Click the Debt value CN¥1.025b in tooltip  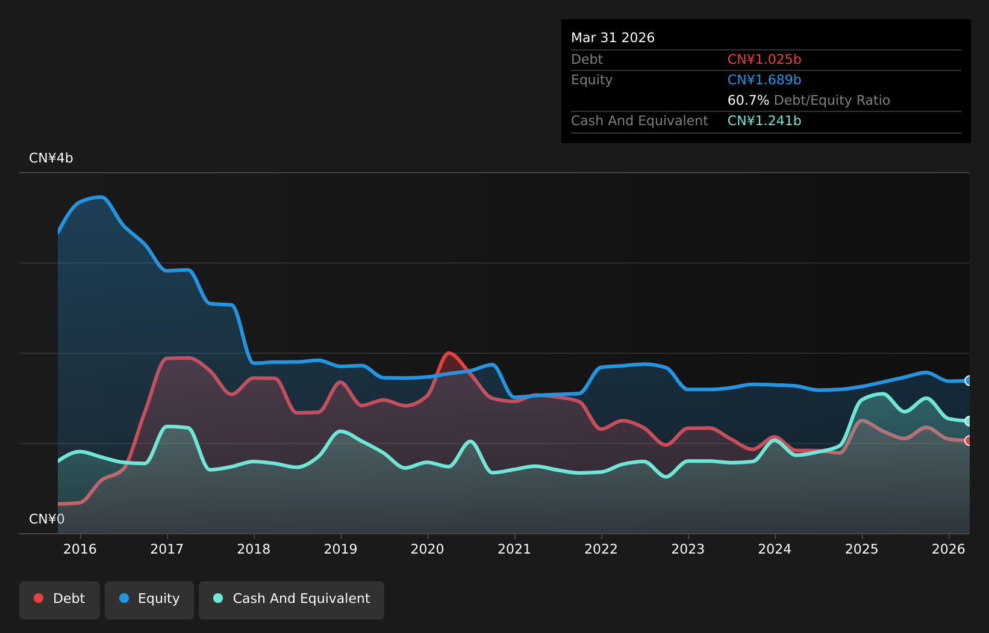tap(764, 60)
